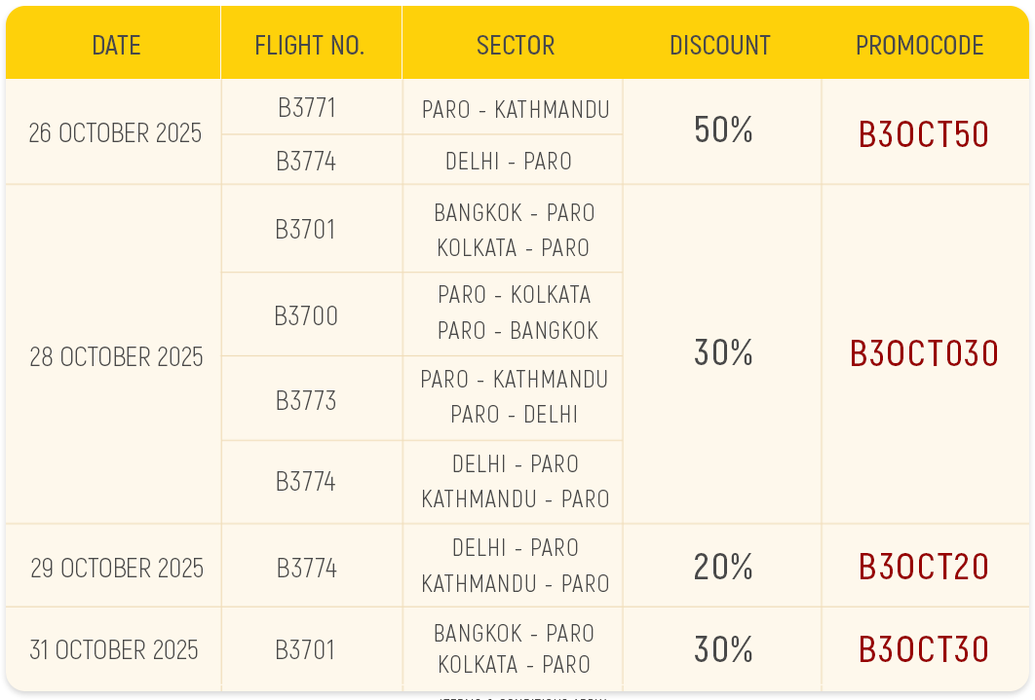The height and width of the screenshot is (700, 1035).
Task: Click the 29 OCTOBER 2025 date cell
Action: [x=117, y=568]
